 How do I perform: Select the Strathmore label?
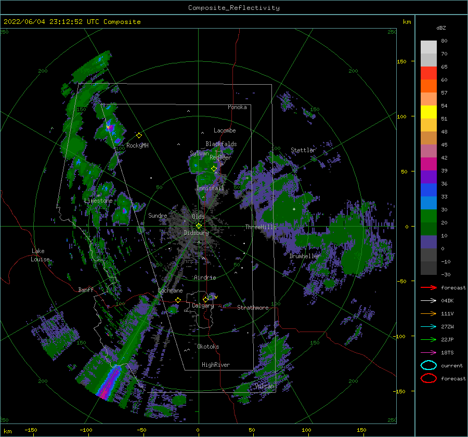(x=253, y=308)
